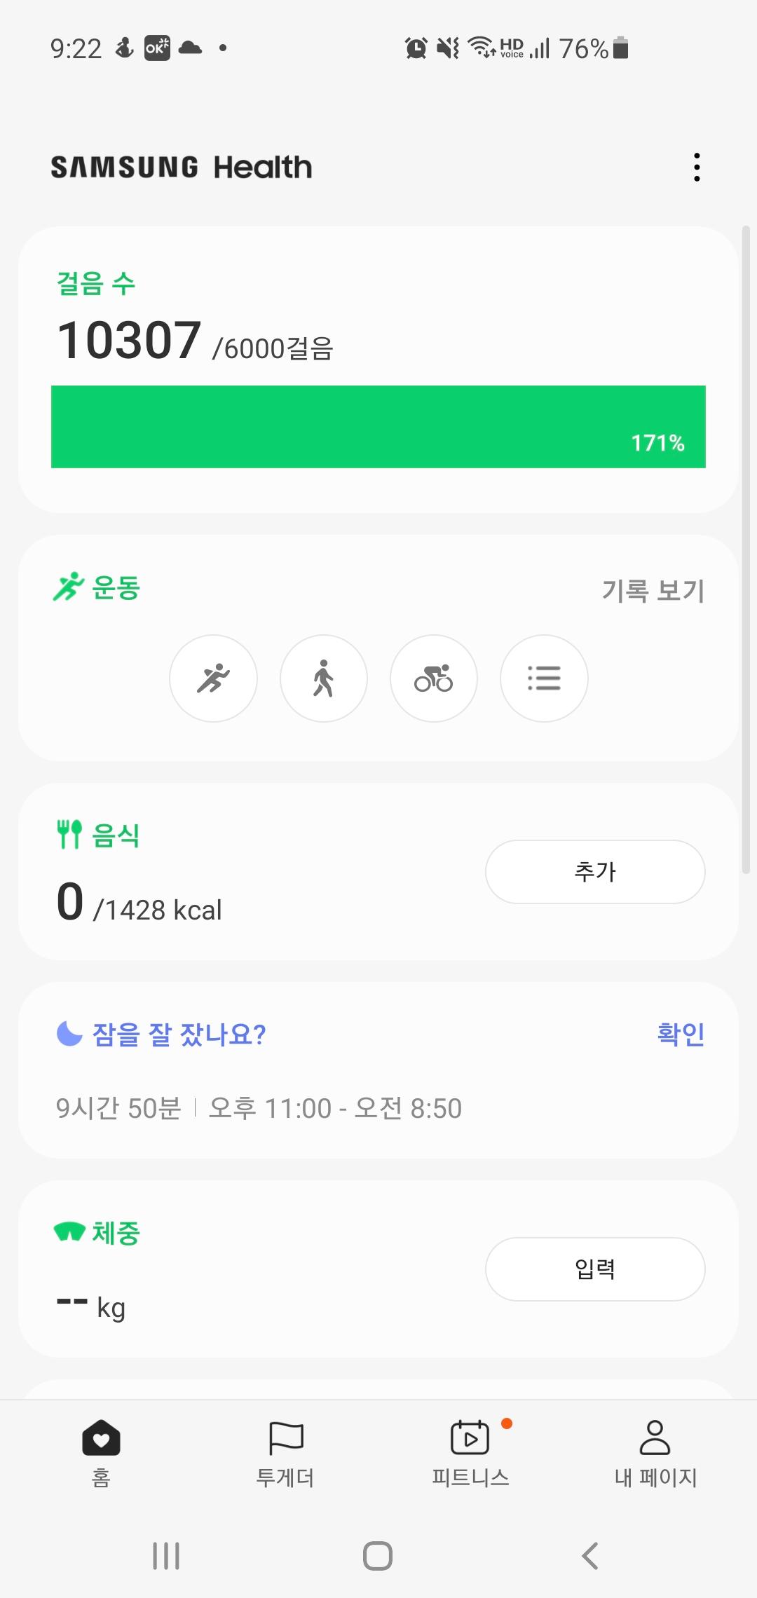Image resolution: width=757 pixels, height=1598 pixels.
Task: Tap 확인 on the sleep card
Action: click(681, 1034)
